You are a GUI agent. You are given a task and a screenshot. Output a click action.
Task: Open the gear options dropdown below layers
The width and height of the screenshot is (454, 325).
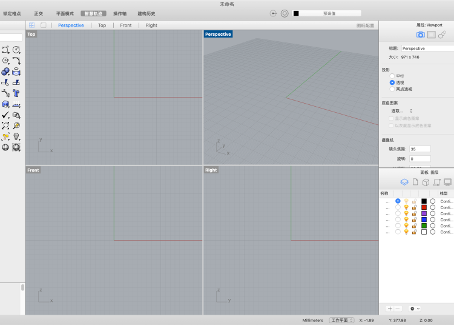pos(415,309)
